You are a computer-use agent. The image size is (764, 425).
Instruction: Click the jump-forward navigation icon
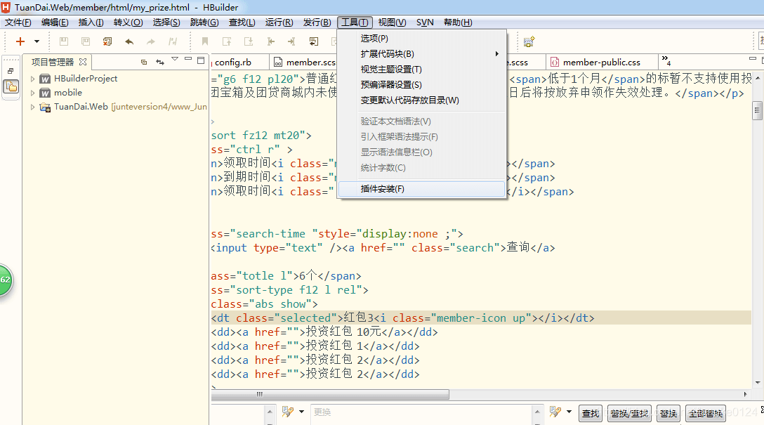[x=291, y=41]
